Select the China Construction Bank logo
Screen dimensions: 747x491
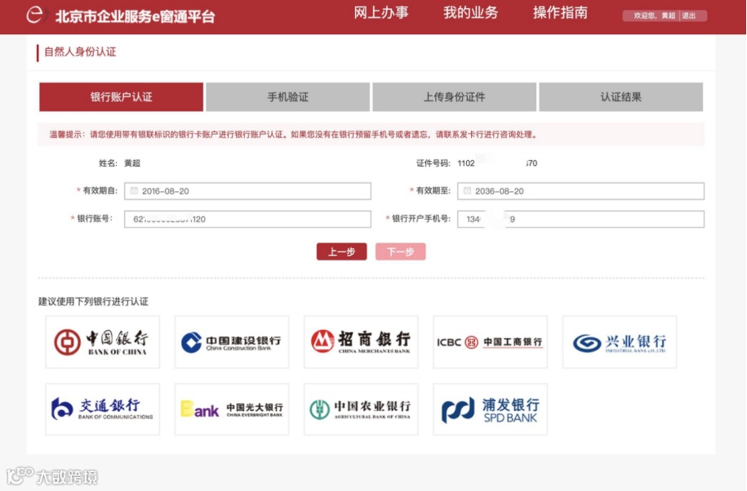pyautogui.click(x=232, y=341)
